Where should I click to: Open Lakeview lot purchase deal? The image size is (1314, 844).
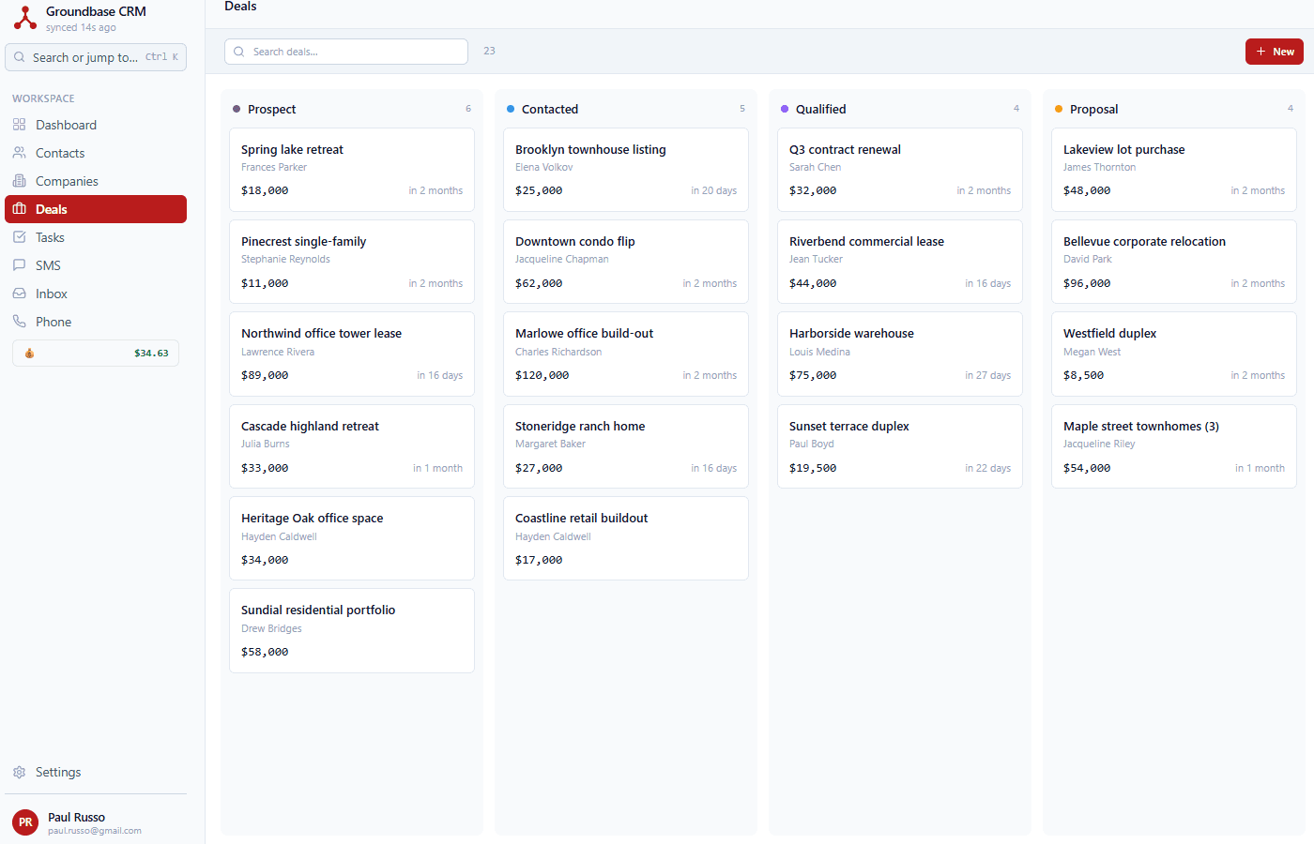click(x=1174, y=170)
